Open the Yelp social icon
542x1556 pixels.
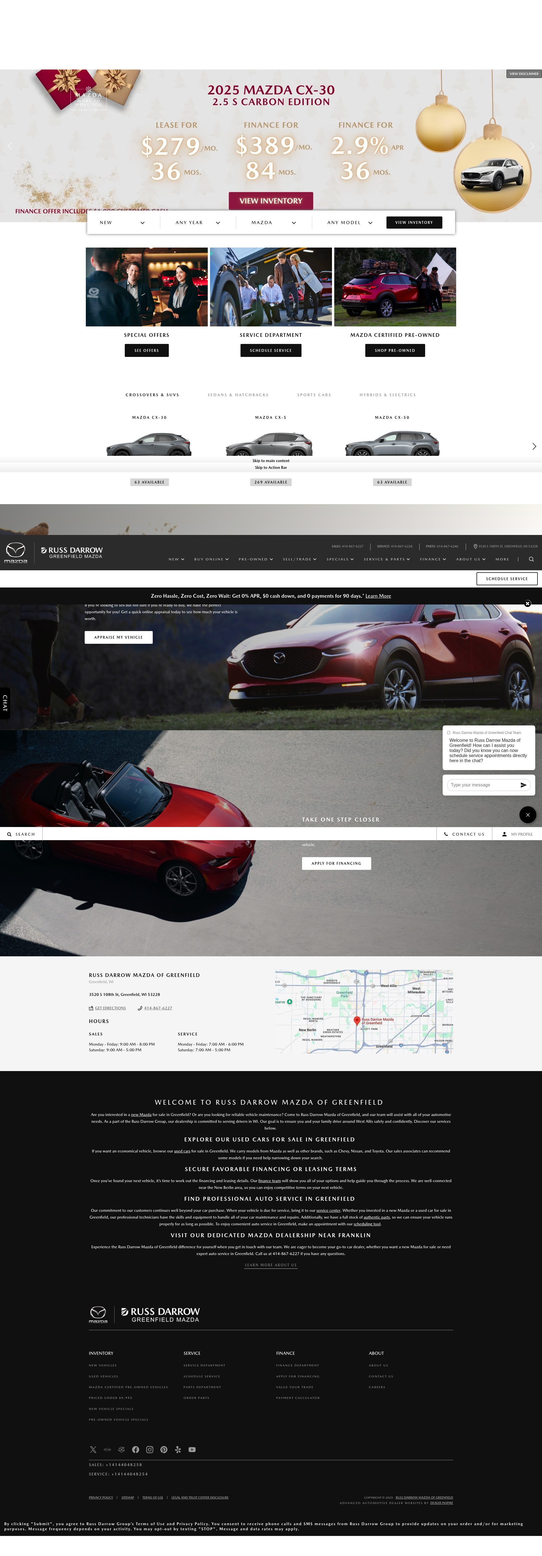pyautogui.click(x=178, y=1450)
